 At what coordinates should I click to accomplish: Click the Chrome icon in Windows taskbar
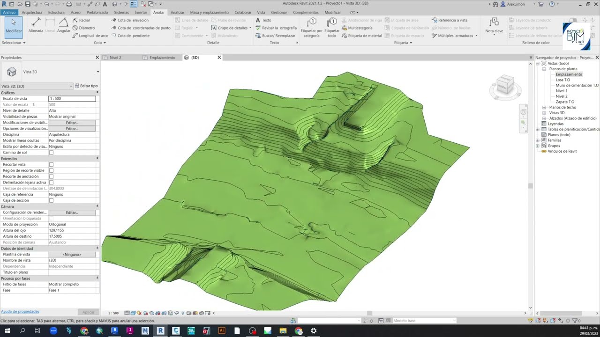click(84, 331)
